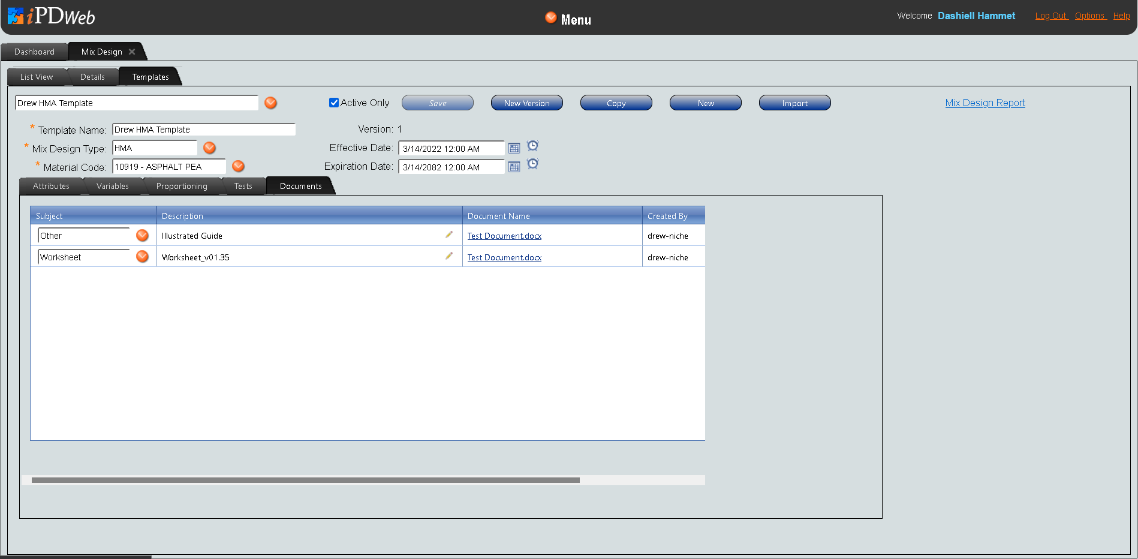Click into the Template Name field
The height and width of the screenshot is (559, 1138).
(x=203, y=130)
